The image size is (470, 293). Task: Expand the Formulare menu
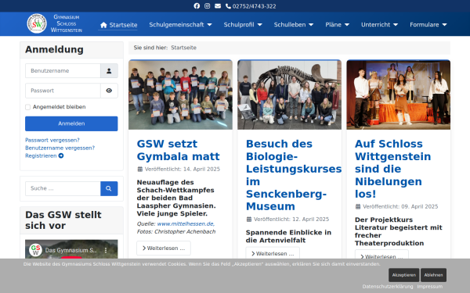coord(428,25)
